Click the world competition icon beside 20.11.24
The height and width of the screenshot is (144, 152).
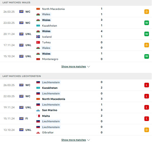(x=21, y=34)
